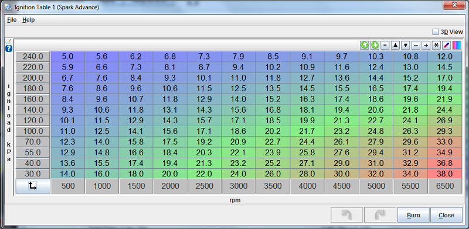Click the pencil-note icon above help icon
Viewport: 469px width, 229px height.
coord(9,41)
